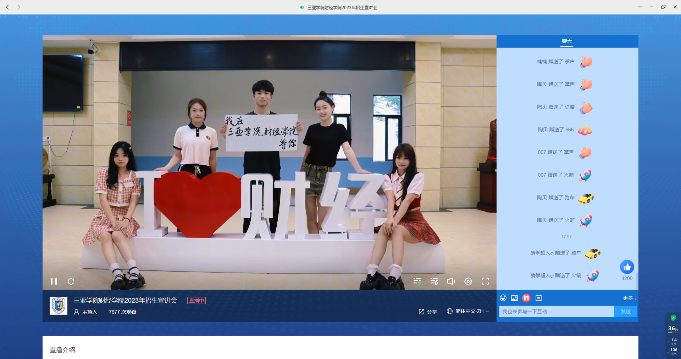
Task: Open 更多 options above the chat input
Action: pos(627,298)
